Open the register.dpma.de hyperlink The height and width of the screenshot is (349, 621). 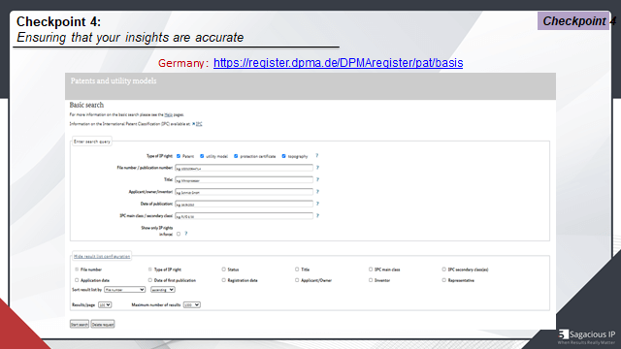pos(339,63)
